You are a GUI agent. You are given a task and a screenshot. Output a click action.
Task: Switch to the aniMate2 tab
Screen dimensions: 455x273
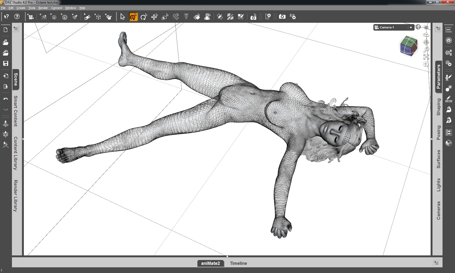211,263
